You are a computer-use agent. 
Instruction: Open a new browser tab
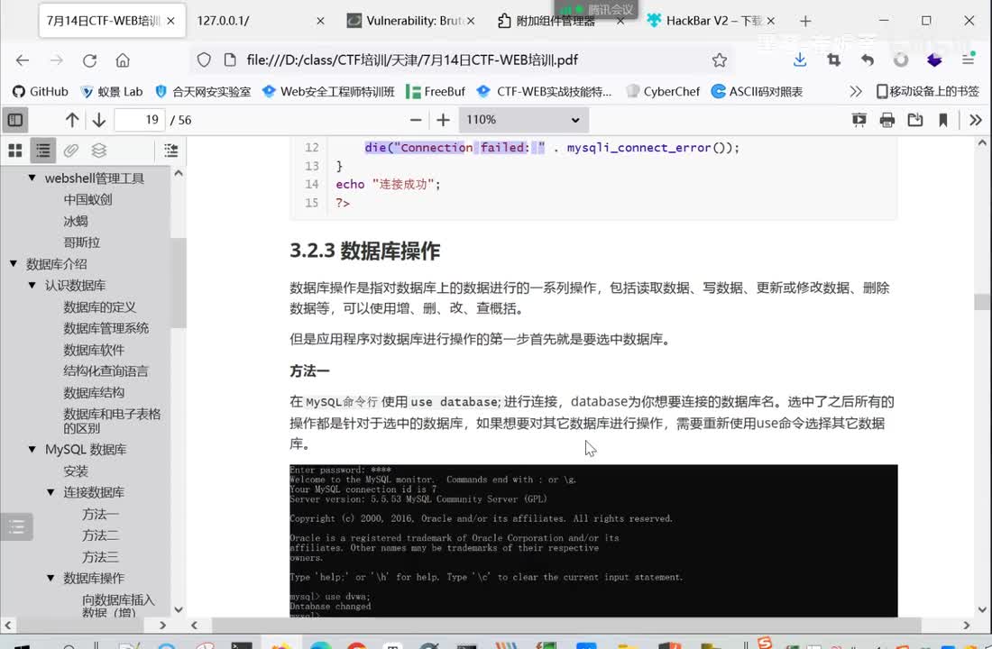pyautogui.click(x=805, y=21)
